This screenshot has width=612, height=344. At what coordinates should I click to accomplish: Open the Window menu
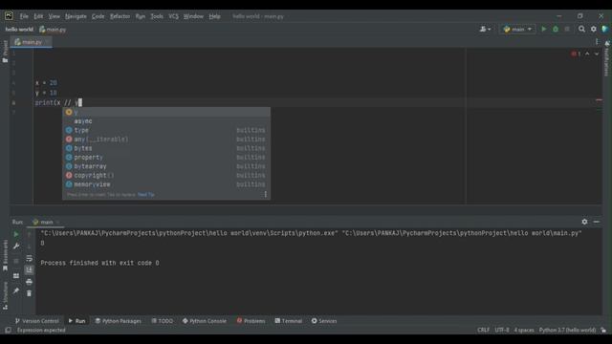(193, 16)
